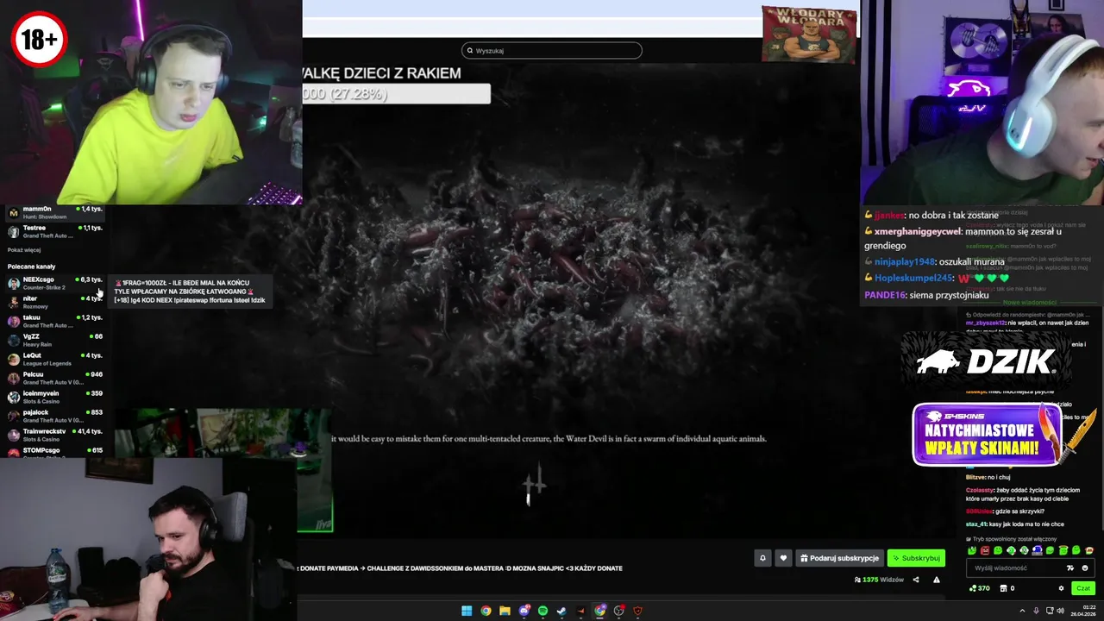Open takuu channel in recommended list
This screenshot has height=621, width=1104.
pos(55,321)
